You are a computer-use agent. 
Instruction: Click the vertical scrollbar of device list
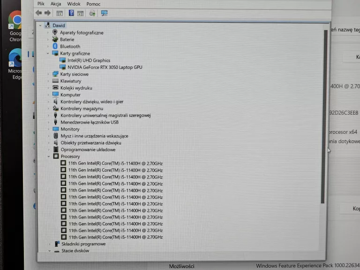click(x=322, y=117)
